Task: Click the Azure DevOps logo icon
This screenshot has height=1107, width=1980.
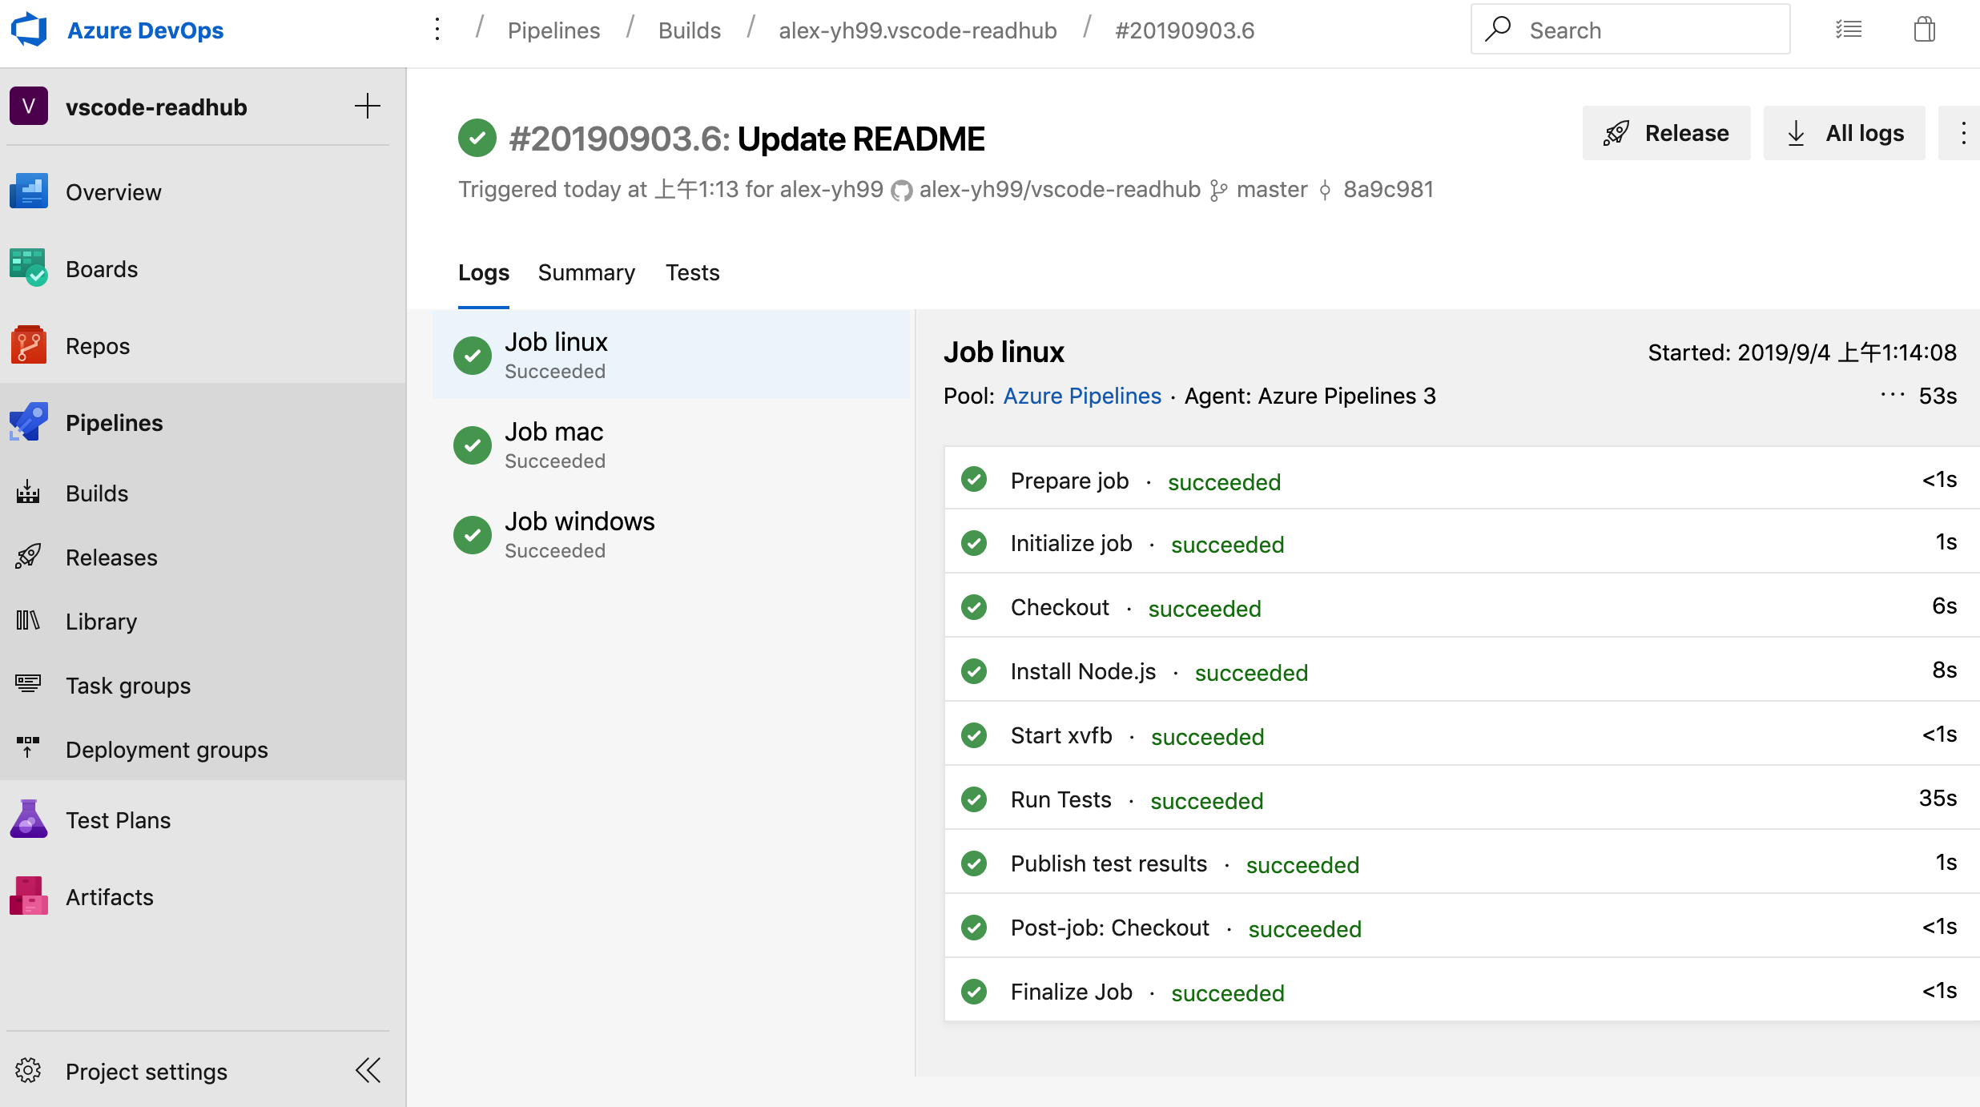Action: [x=29, y=30]
